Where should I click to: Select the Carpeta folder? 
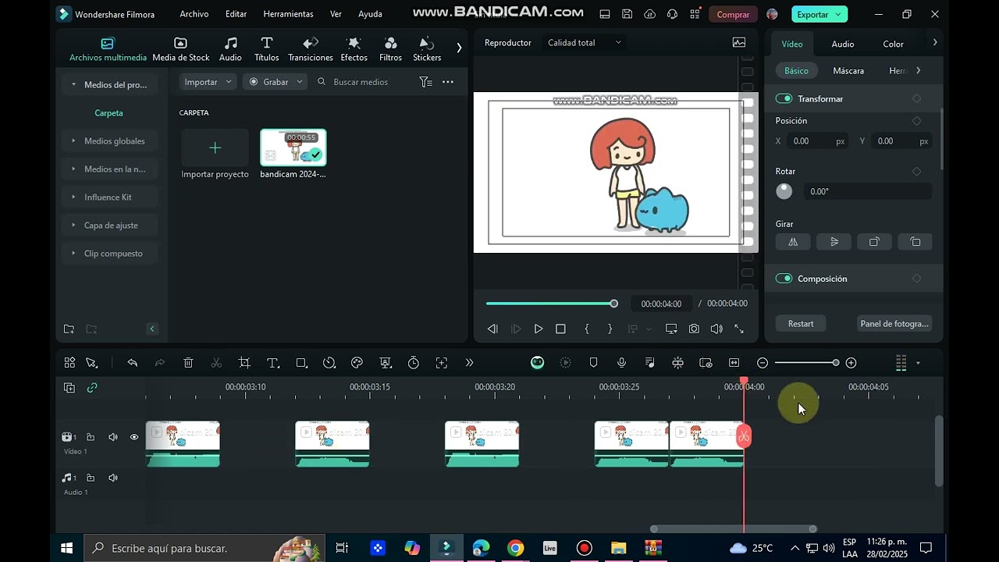tap(108, 113)
